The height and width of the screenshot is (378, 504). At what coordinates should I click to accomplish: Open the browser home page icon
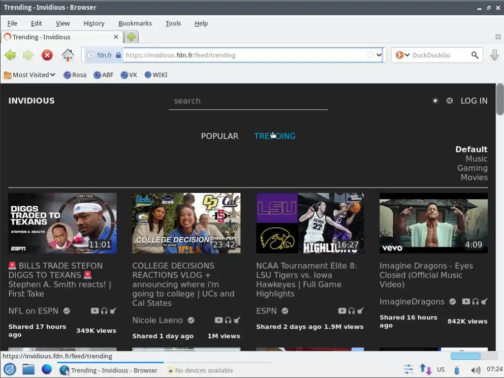coord(67,55)
